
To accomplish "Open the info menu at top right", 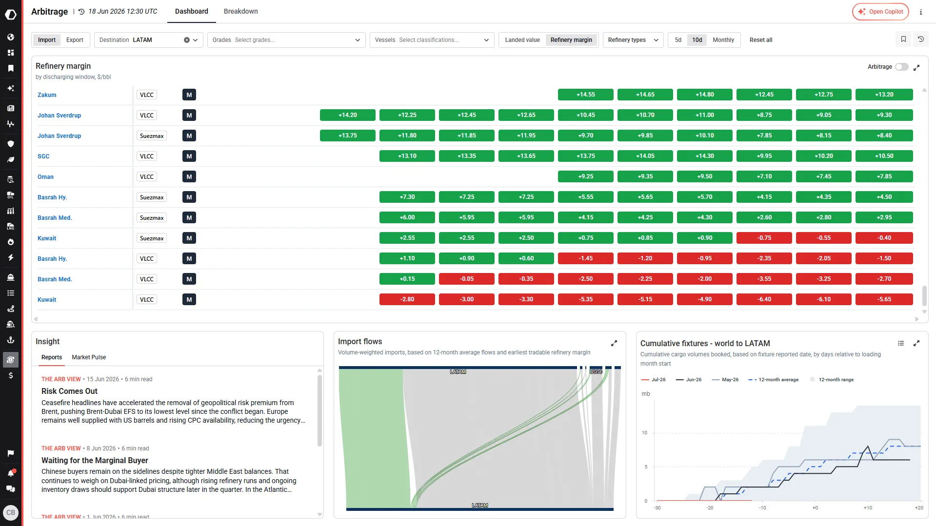I will click(921, 12).
